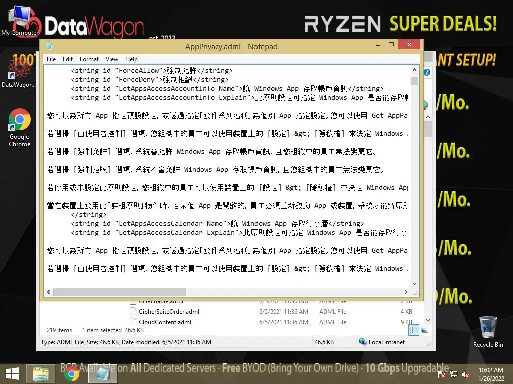Close the AppPrivacy.adml Notepad window
Viewport: 513px width, 384px height.
pos(409,44)
